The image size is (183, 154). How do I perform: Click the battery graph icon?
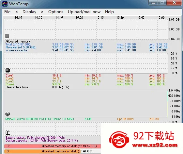8,132
